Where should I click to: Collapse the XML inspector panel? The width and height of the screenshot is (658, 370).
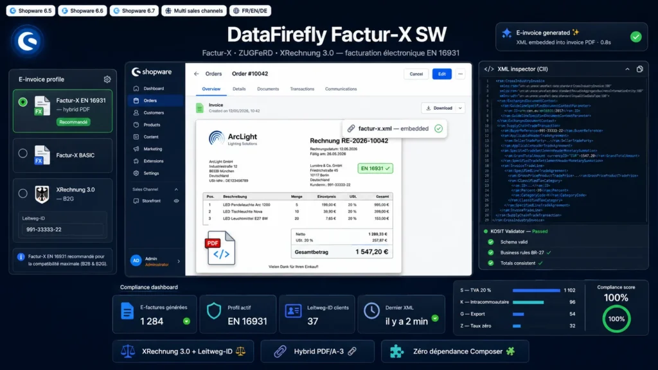tap(627, 69)
